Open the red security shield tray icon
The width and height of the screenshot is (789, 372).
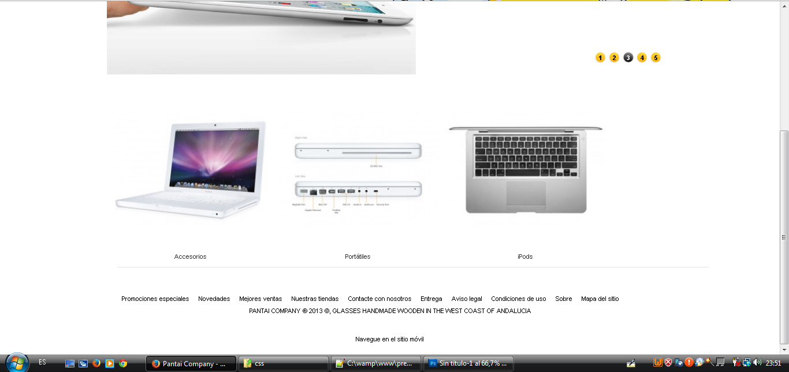pos(668,363)
